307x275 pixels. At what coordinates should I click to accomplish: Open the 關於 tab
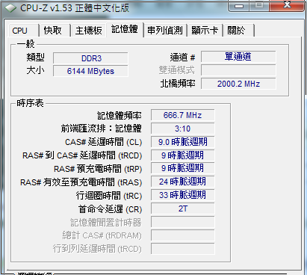(x=238, y=31)
